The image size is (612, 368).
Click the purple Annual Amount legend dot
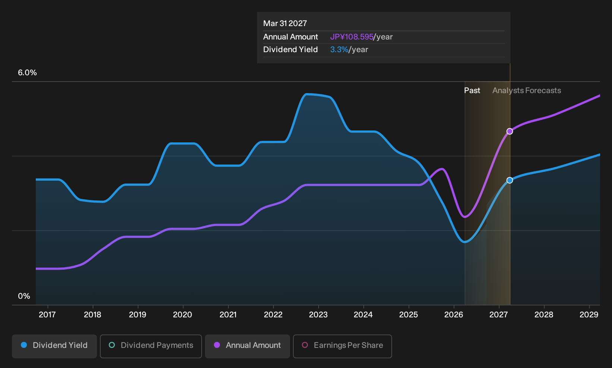217,345
